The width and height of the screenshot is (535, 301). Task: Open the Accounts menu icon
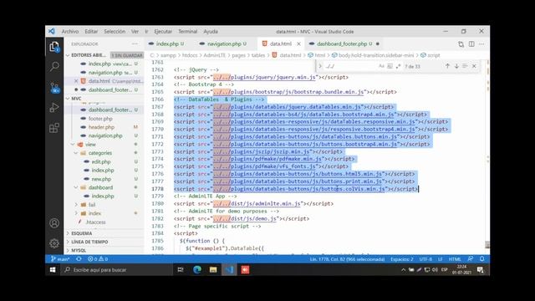tap(54, 223)
